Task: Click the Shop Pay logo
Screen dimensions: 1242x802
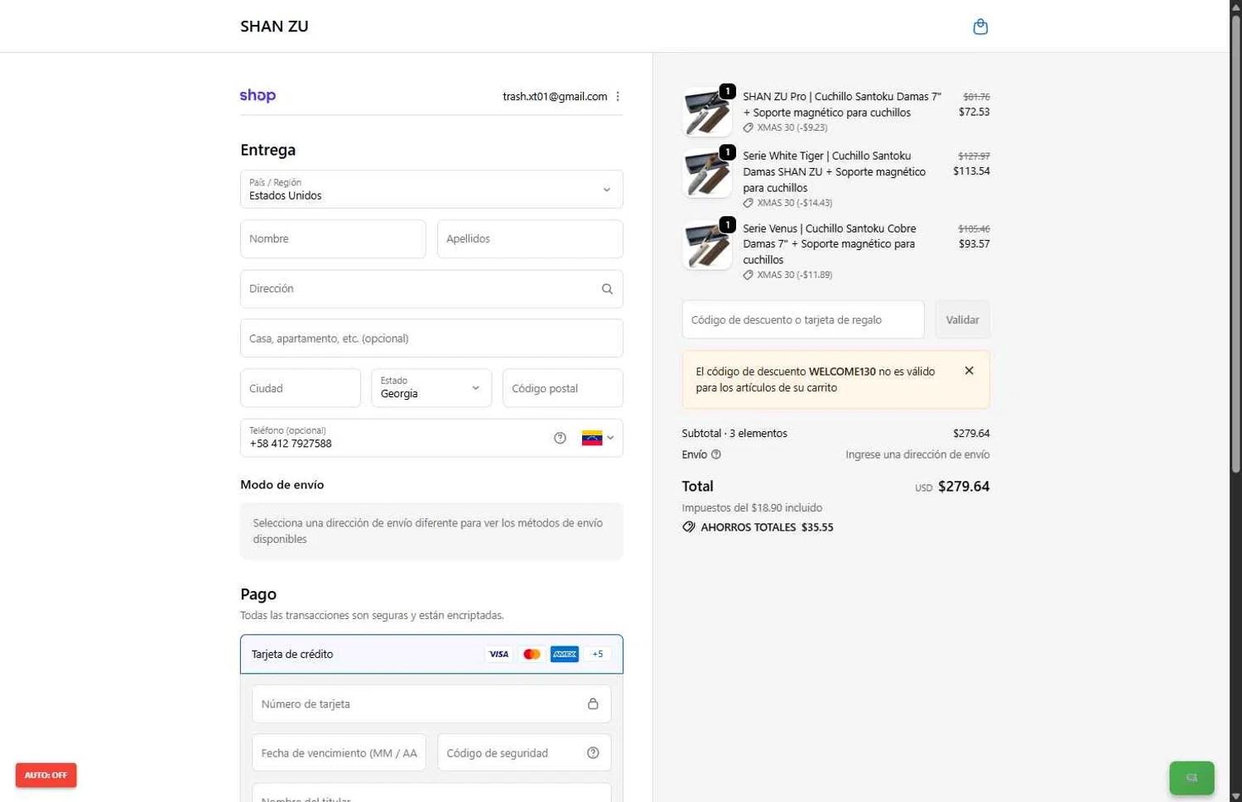Action: pos(258,96)
